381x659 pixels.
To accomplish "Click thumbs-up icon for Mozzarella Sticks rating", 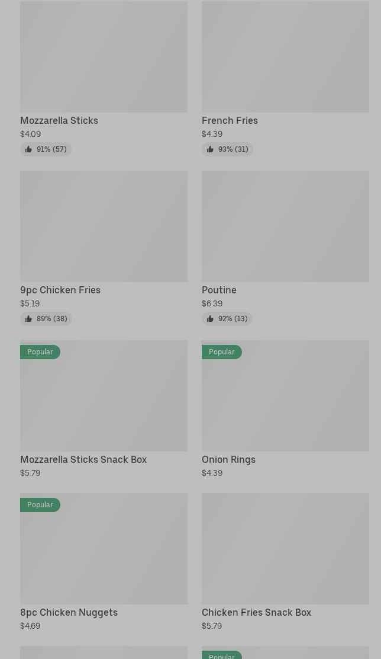I will (28, 149).
